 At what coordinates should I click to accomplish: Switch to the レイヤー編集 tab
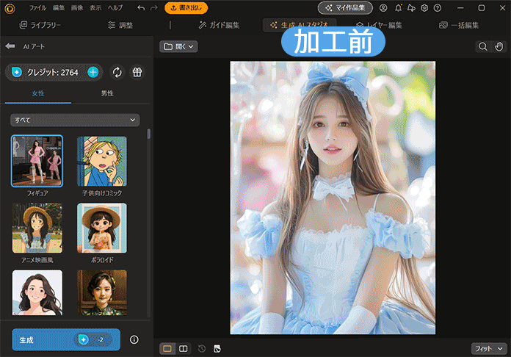pyautogui.click(x=379, y=25)
